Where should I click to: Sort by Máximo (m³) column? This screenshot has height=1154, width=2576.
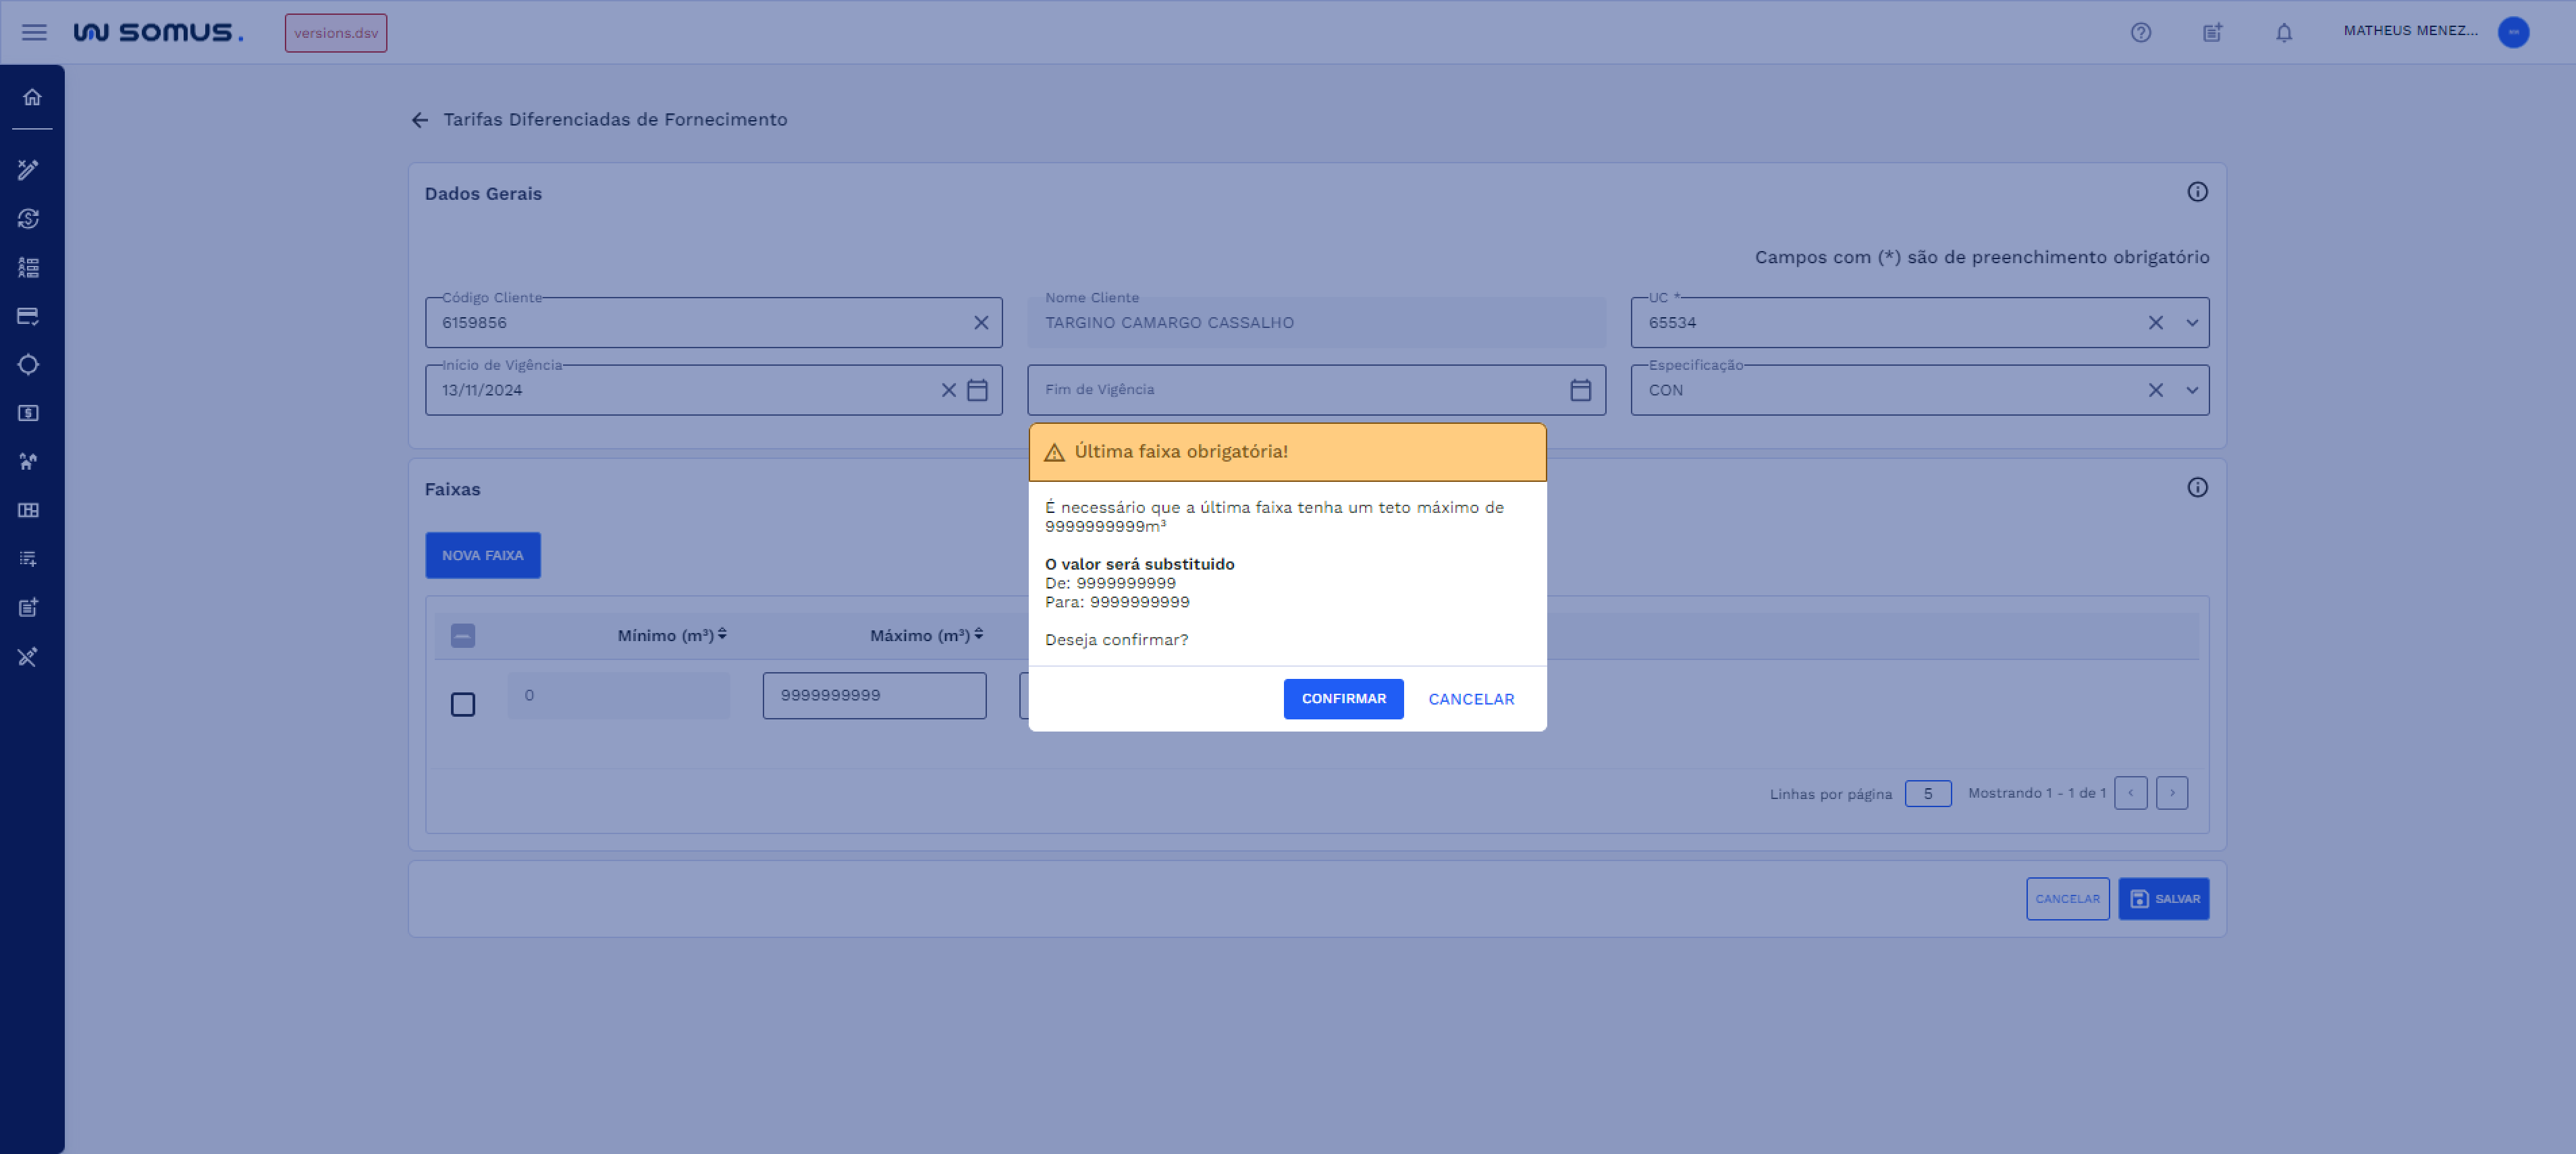coord(979,635)
